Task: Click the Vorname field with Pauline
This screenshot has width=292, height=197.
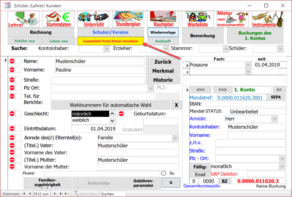Action: [99, 70]
